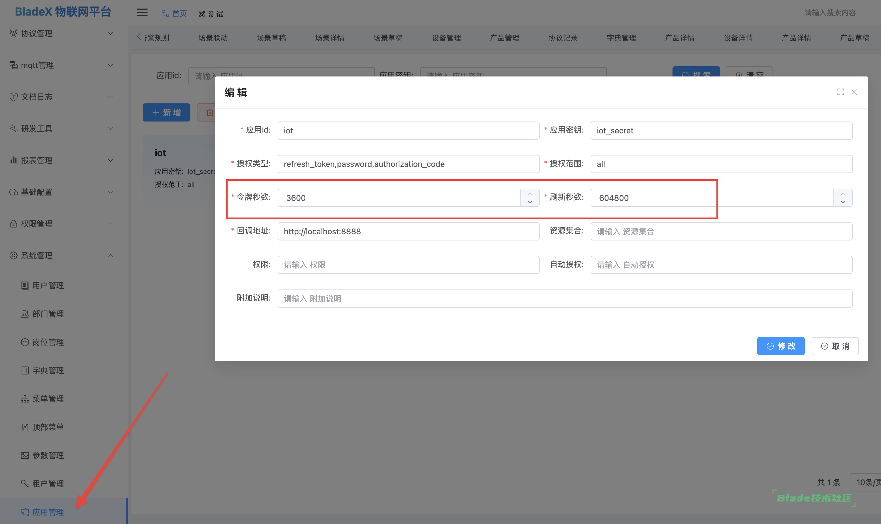Open 顶部菜单 in the sidebar
The width and height of the screenshot is (881, 524).
(x=48, y=427)
